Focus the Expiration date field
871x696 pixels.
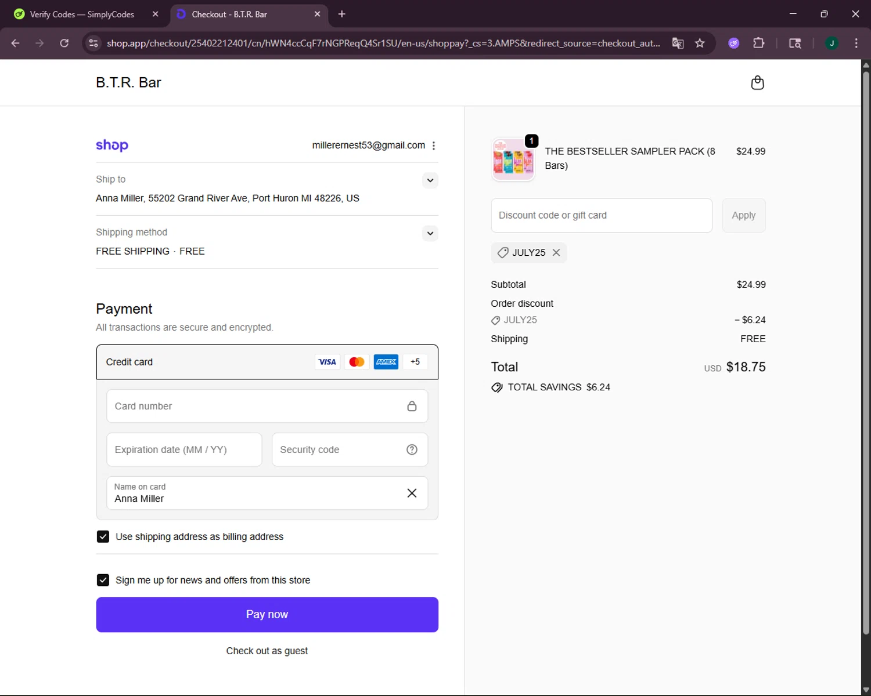[184, 449]
